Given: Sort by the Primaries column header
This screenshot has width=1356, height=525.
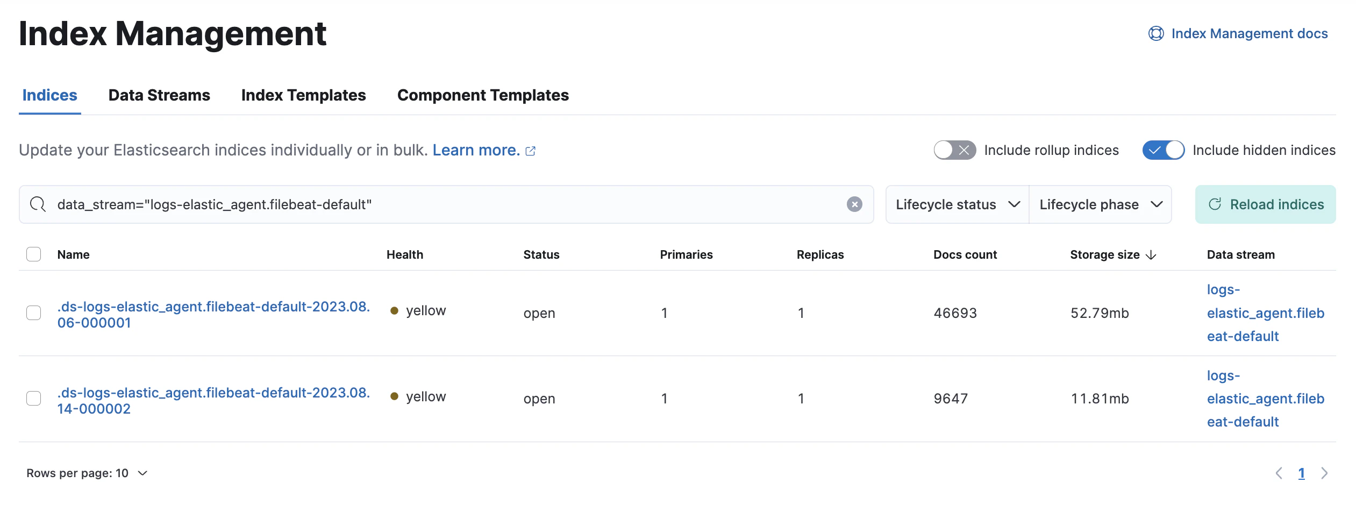Looking at the screenshot, I should click(x=687, y=255).
